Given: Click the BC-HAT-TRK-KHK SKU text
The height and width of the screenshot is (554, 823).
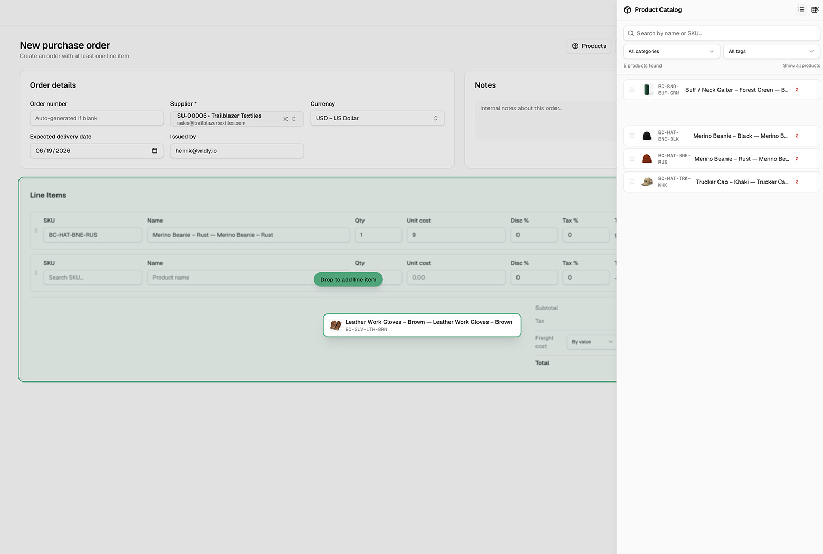Looking at the screenshot, I should click(x=674, y=182).
